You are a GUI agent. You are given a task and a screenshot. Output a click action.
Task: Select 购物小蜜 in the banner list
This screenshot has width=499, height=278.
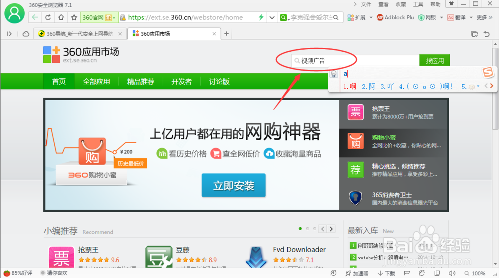point(393,143)
